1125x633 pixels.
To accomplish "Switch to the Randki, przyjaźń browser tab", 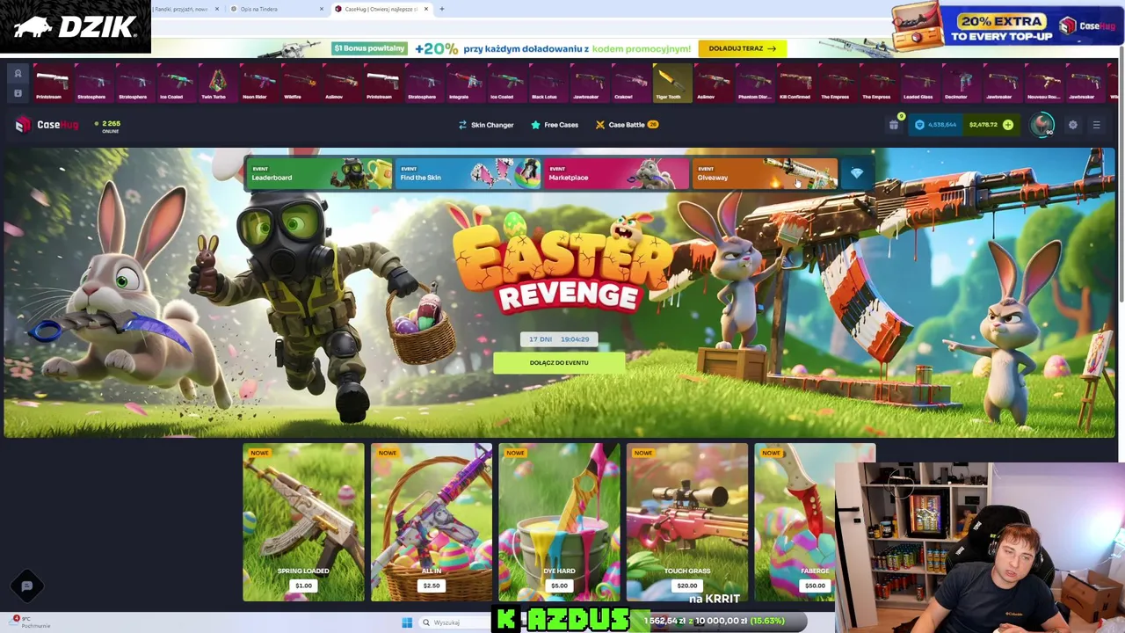I will point(183,9).
